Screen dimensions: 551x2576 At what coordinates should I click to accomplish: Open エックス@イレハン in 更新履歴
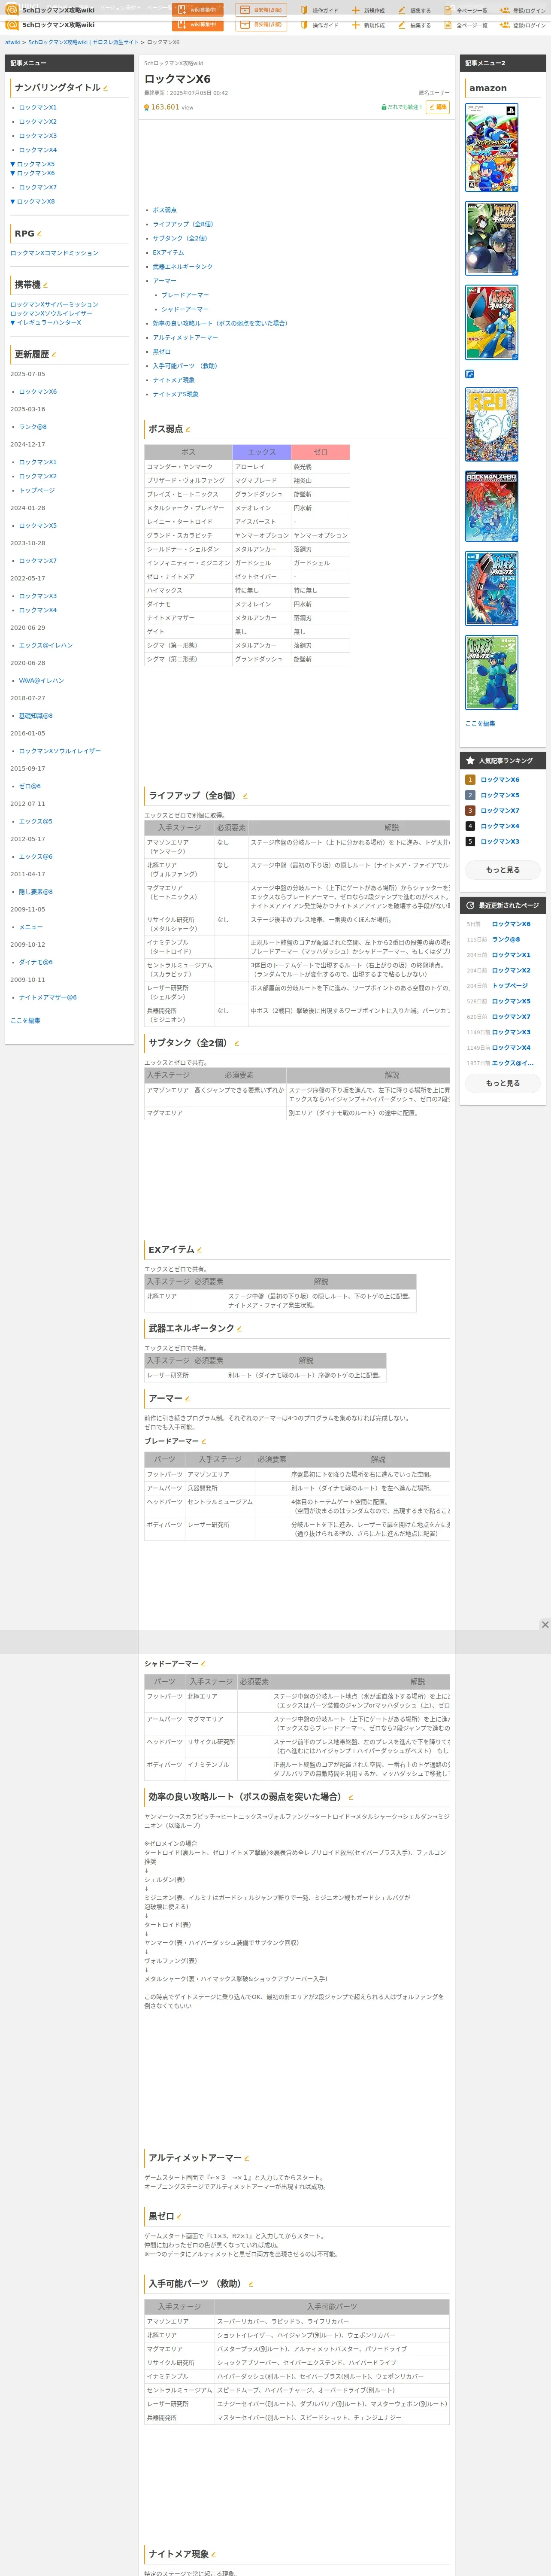pyautogui.click(x=46, y=645)
